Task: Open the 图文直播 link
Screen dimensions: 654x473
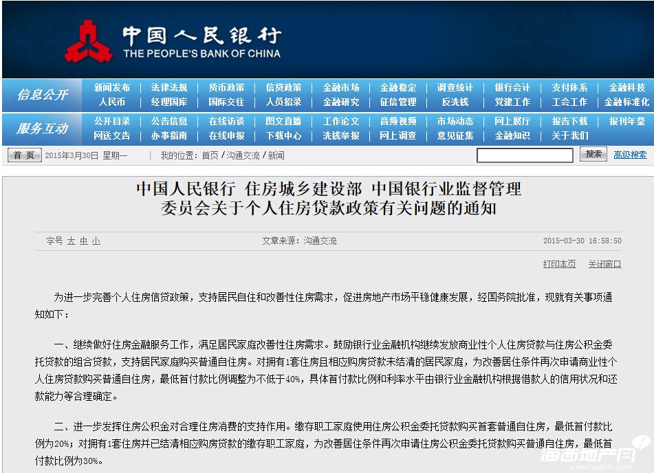Action: (283, 122)
